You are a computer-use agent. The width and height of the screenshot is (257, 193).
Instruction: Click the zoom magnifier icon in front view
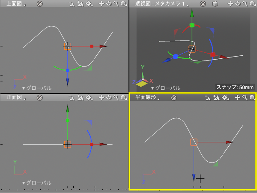[x=116, y=97]
